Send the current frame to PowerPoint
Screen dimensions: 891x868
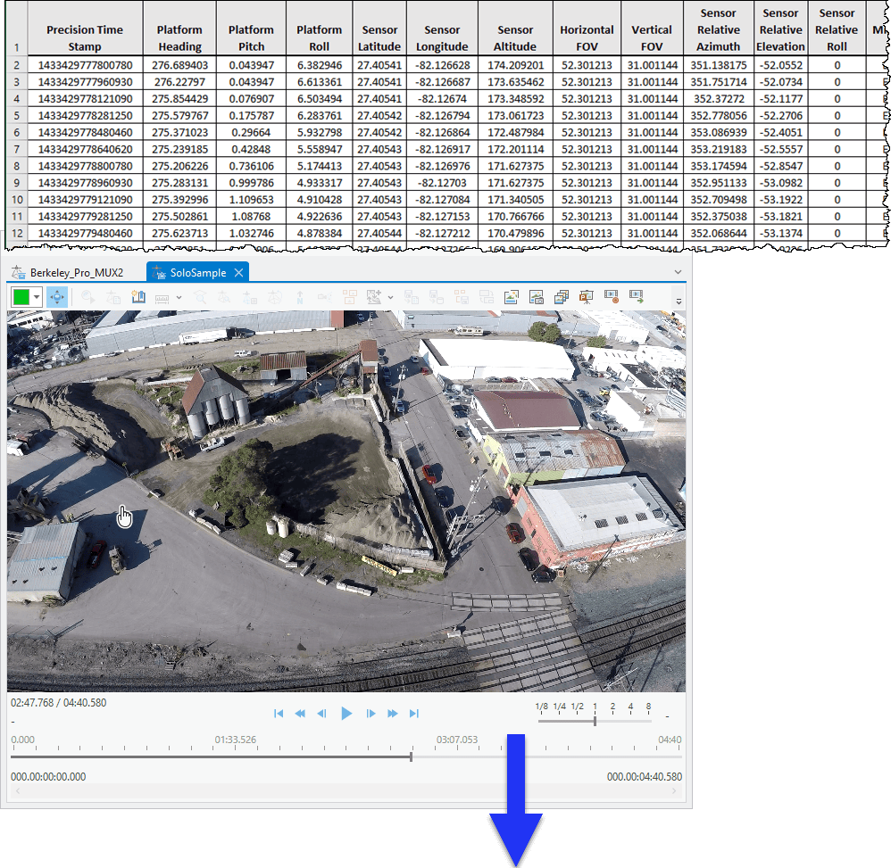coord(587,297)
